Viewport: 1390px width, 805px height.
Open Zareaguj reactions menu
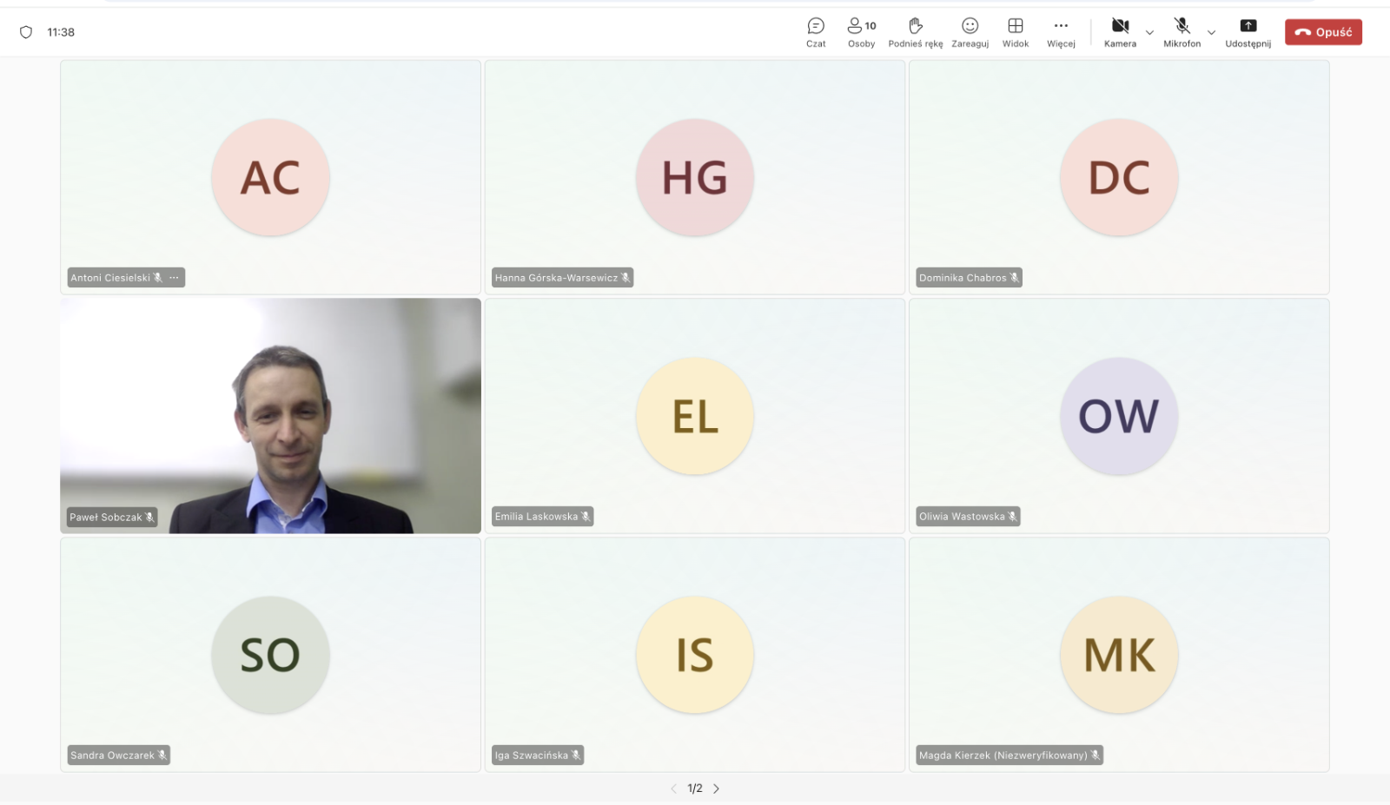click(970, 32)
